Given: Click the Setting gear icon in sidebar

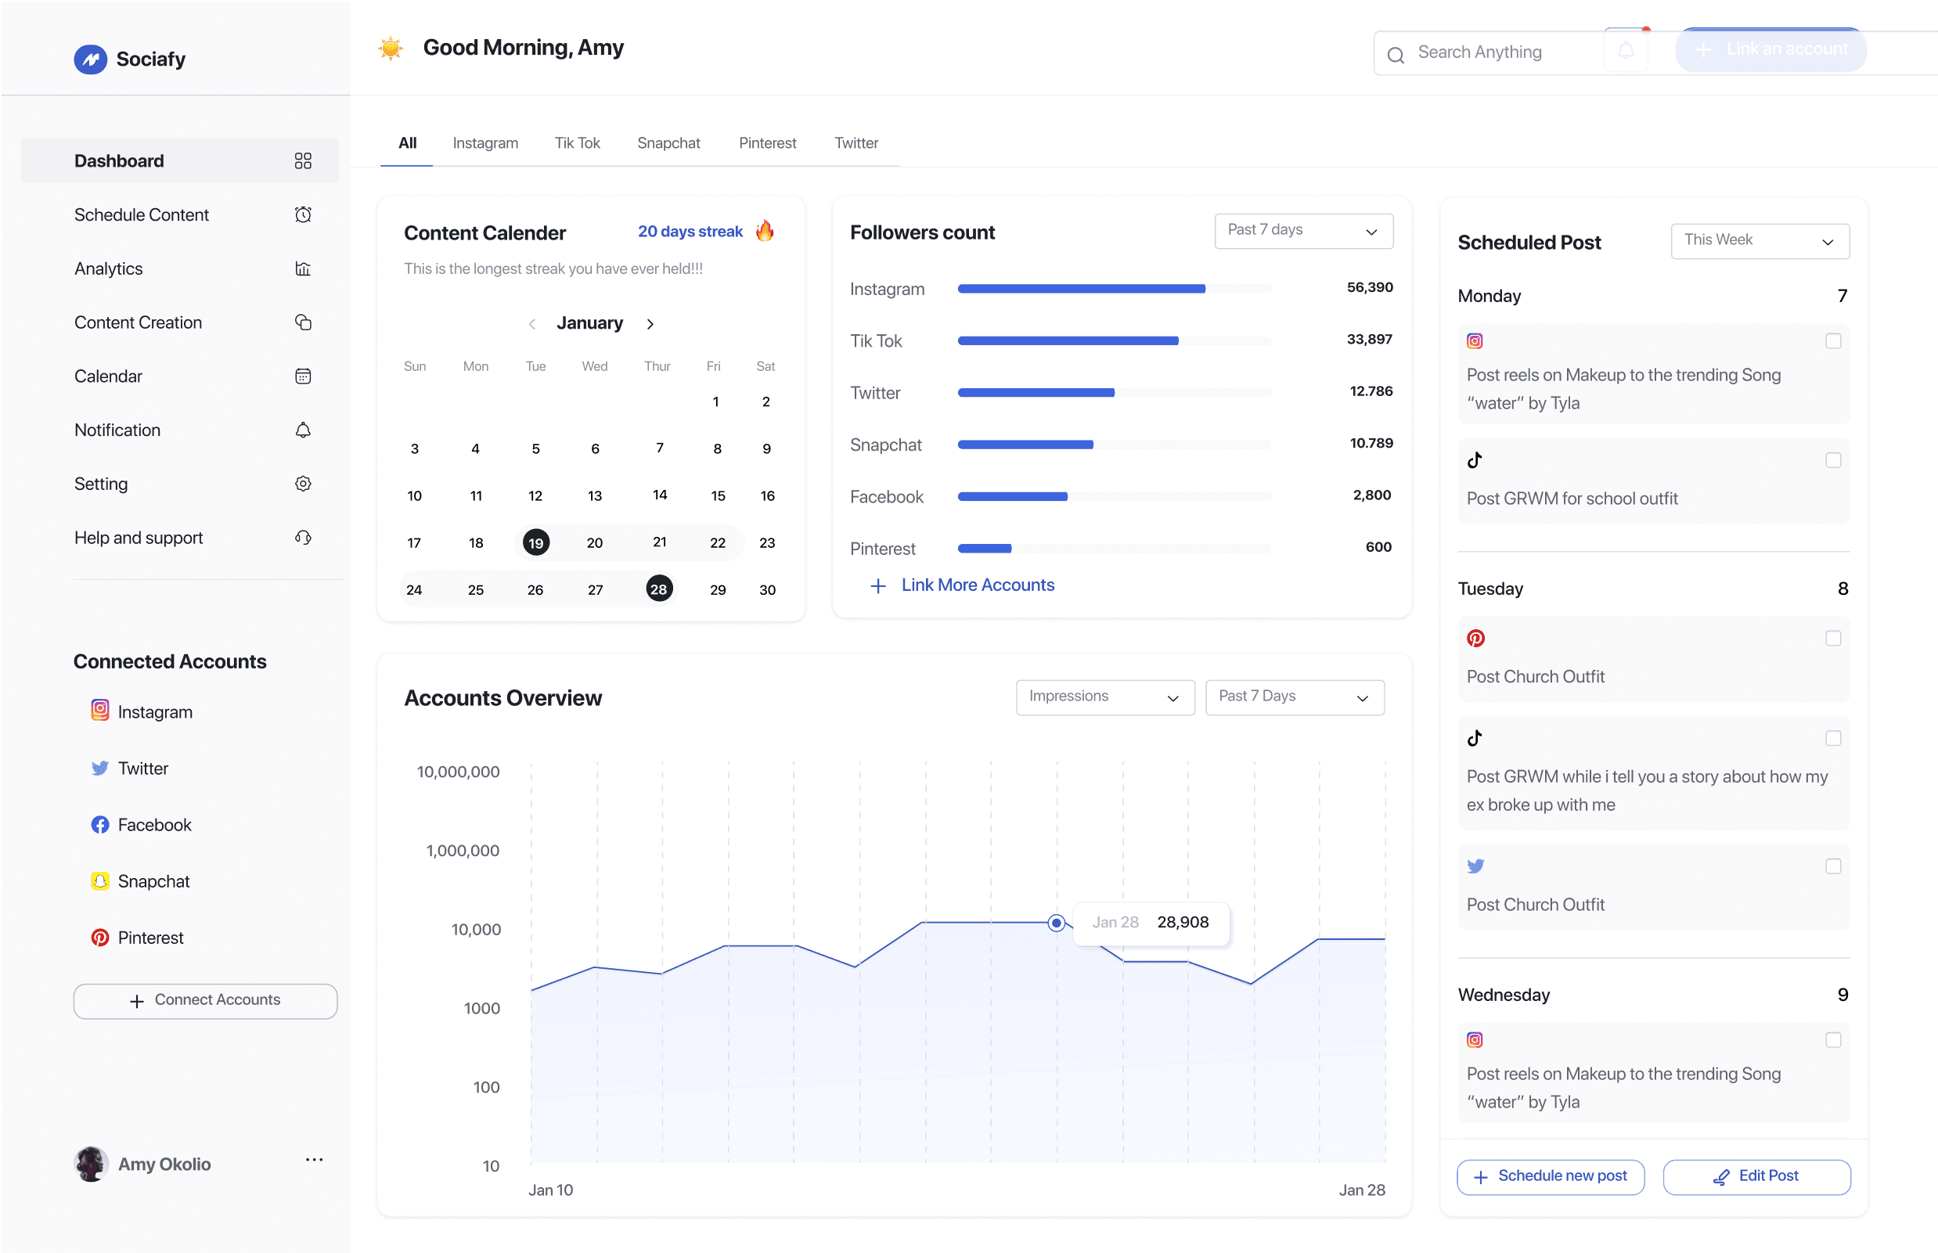Looking at the screenshot, I should (303, 484).
